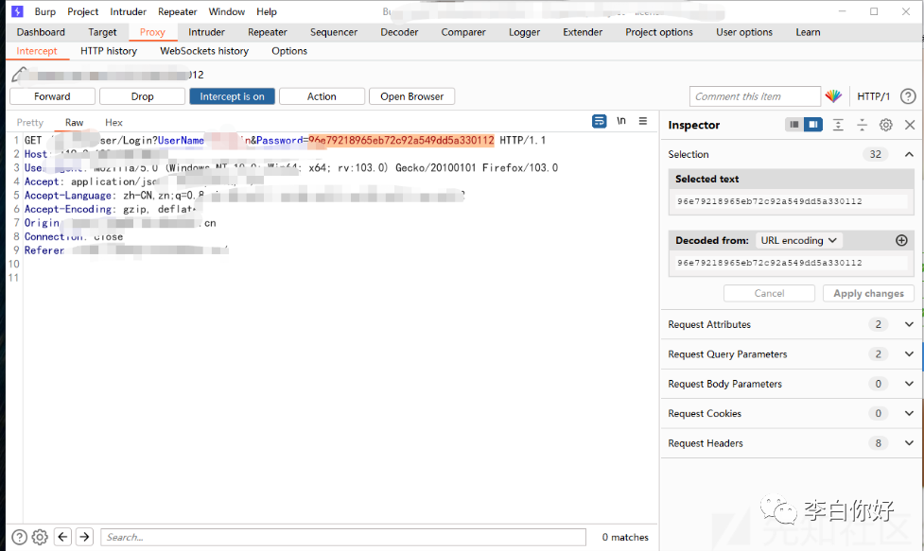924x551 pixels.
Task: Open search settings gear at bottom
Action: tap(40, 537)
